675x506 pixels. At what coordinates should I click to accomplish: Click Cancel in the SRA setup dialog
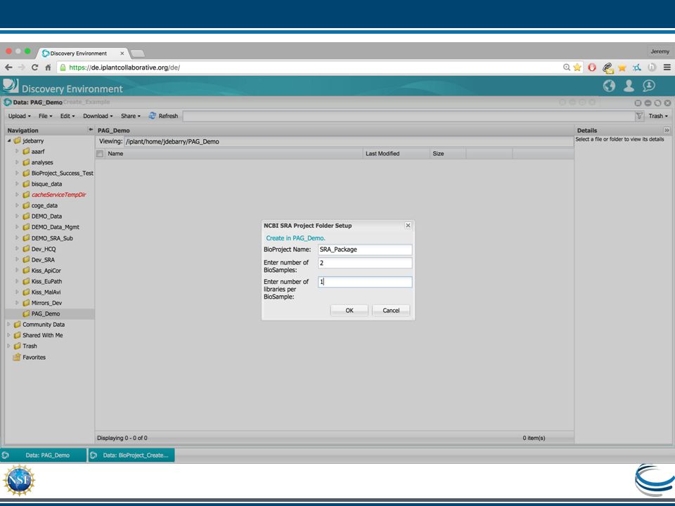[x=391, y=310]
